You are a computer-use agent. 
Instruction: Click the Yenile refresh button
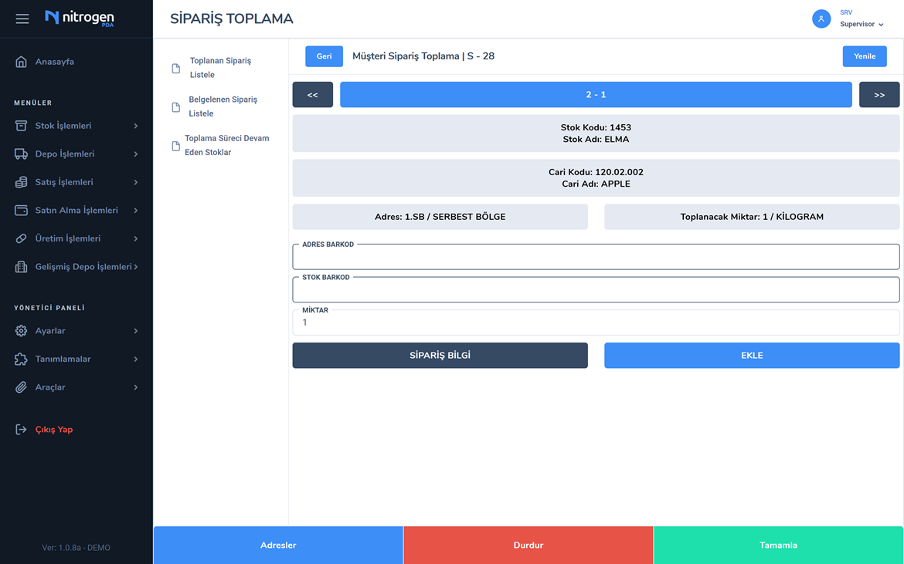click(x=865, y=56)
